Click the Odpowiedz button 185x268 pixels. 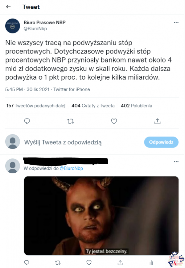click(x=161, y=142)
